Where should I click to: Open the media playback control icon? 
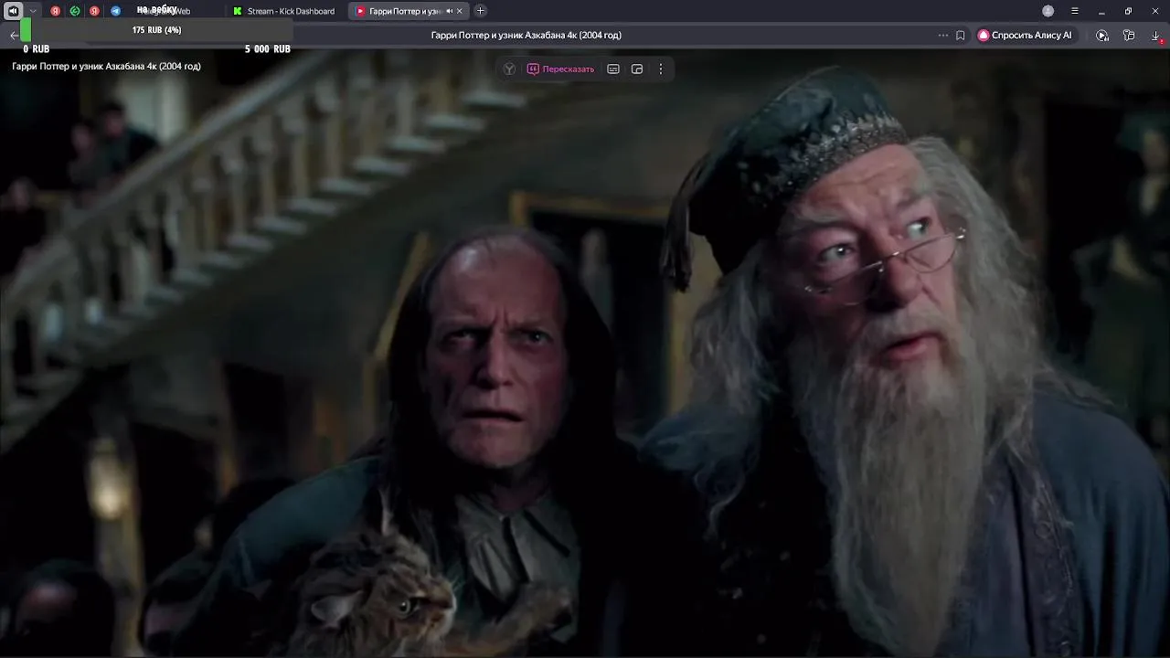click(x=1102, y=35)
